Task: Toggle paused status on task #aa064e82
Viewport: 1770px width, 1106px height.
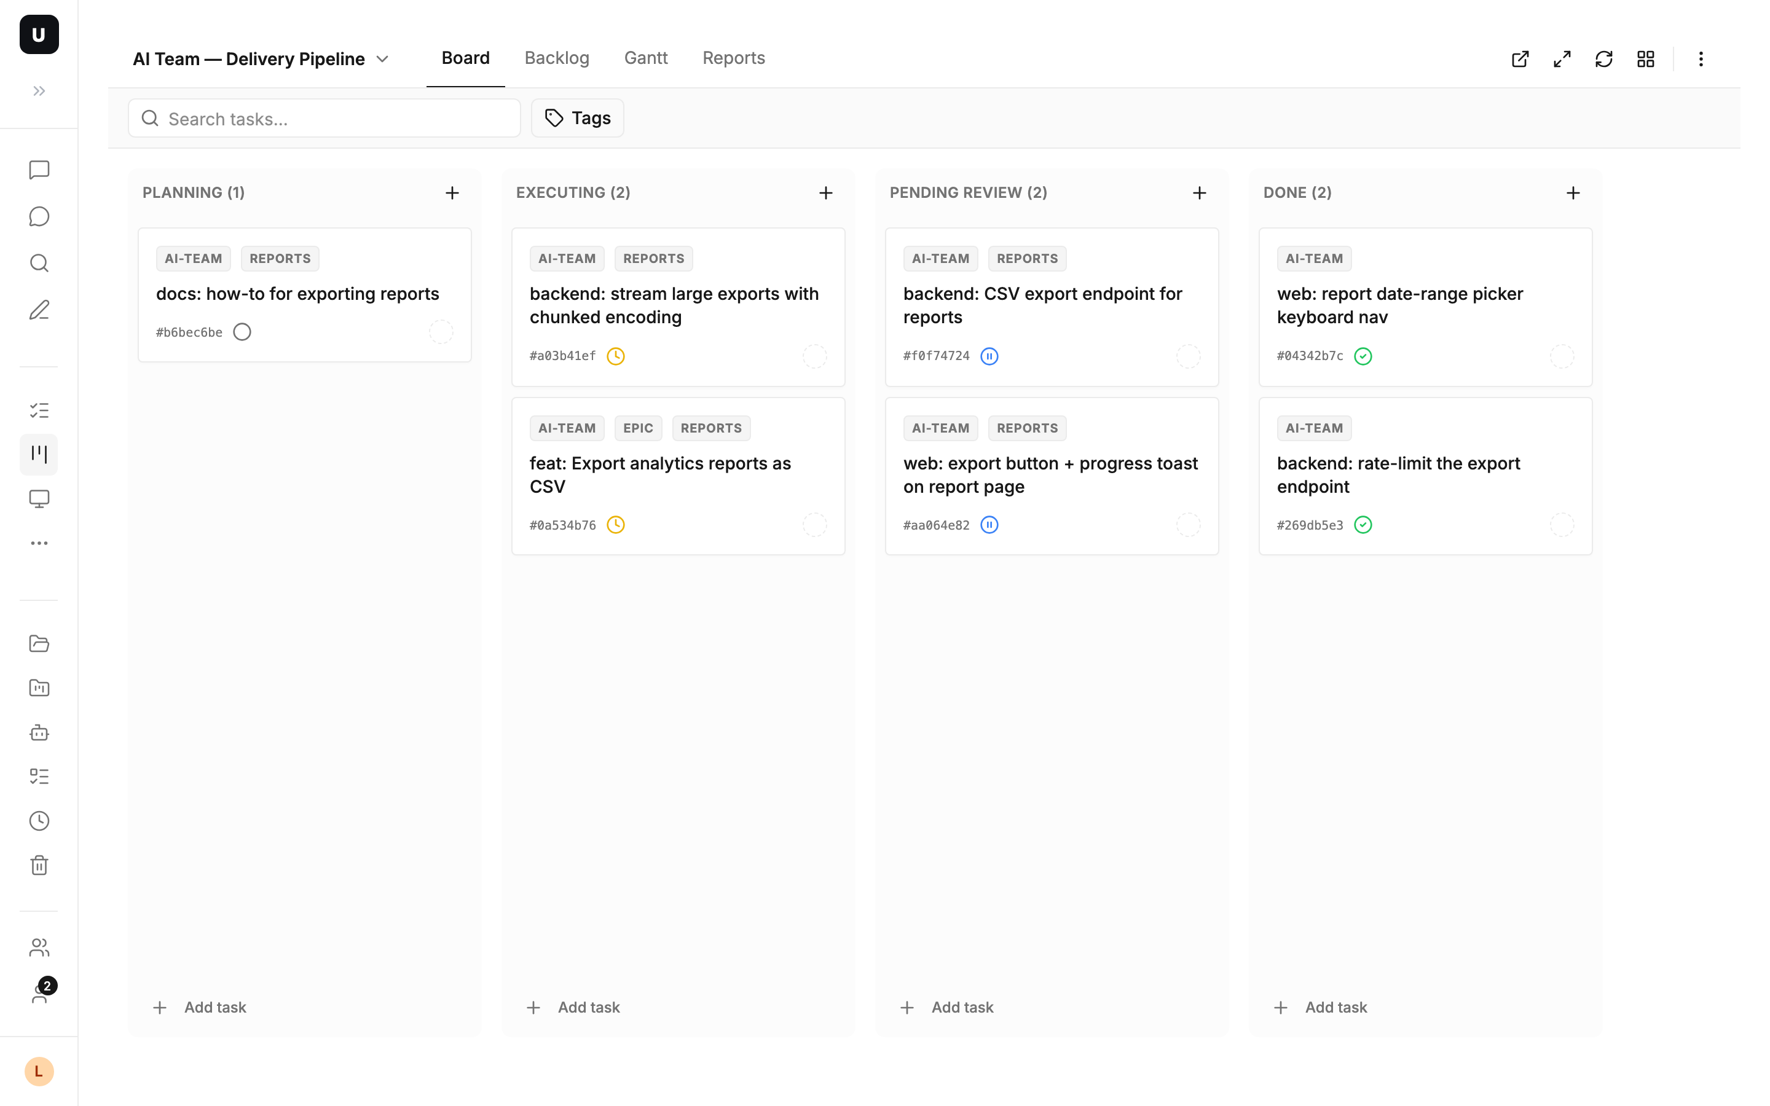Action: pyautogui.click(x=989, y=525)
